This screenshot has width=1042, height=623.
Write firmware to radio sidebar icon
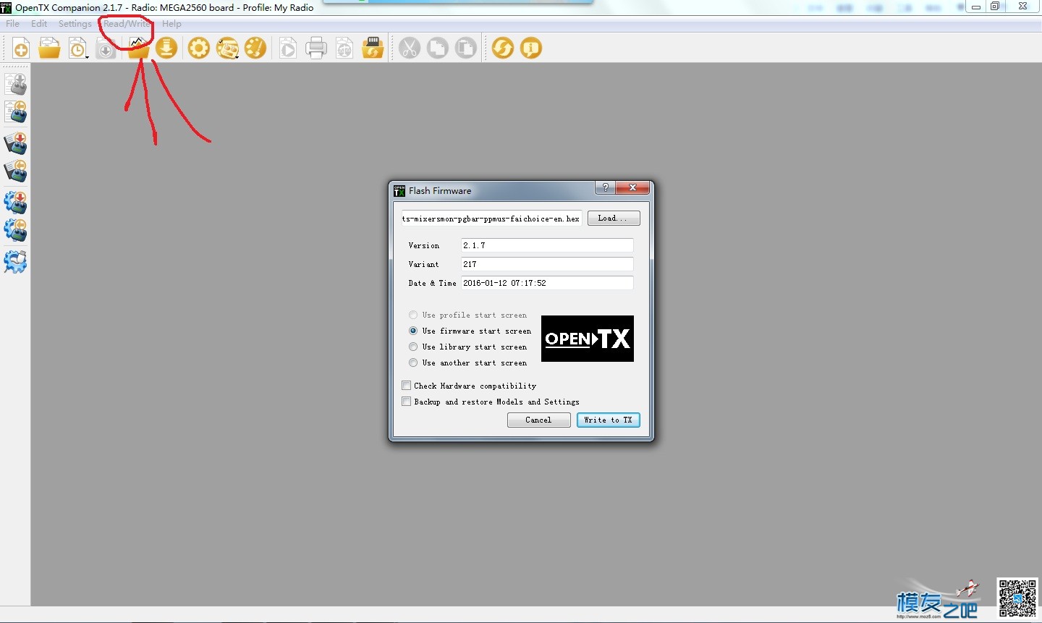(x=16, y=202)
